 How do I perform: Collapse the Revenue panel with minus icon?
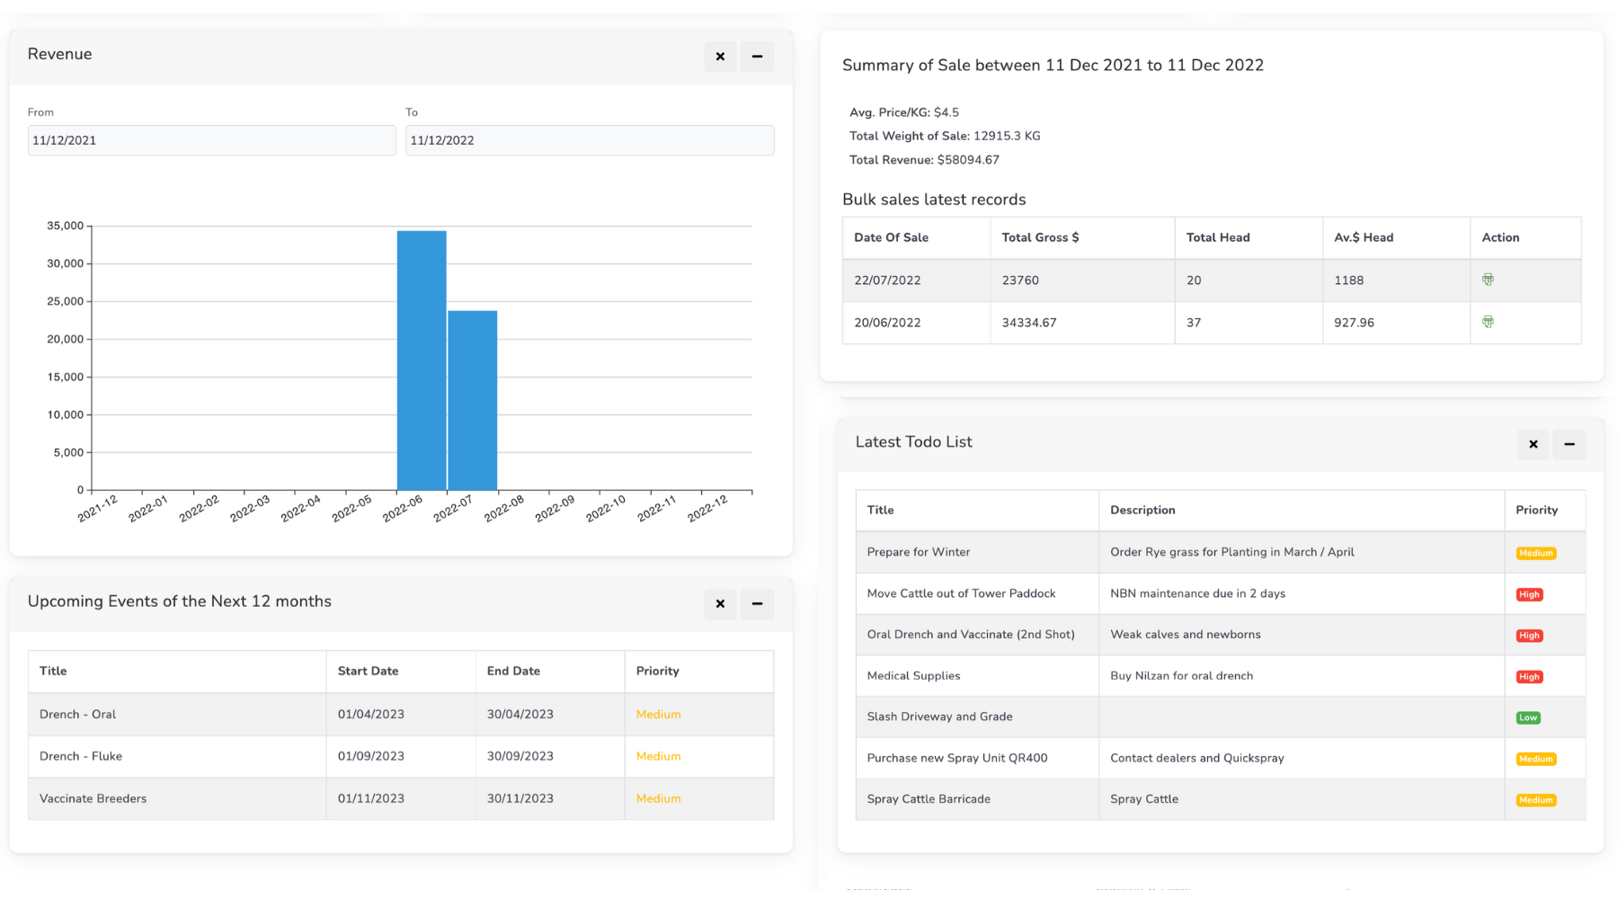coord(757,57)
